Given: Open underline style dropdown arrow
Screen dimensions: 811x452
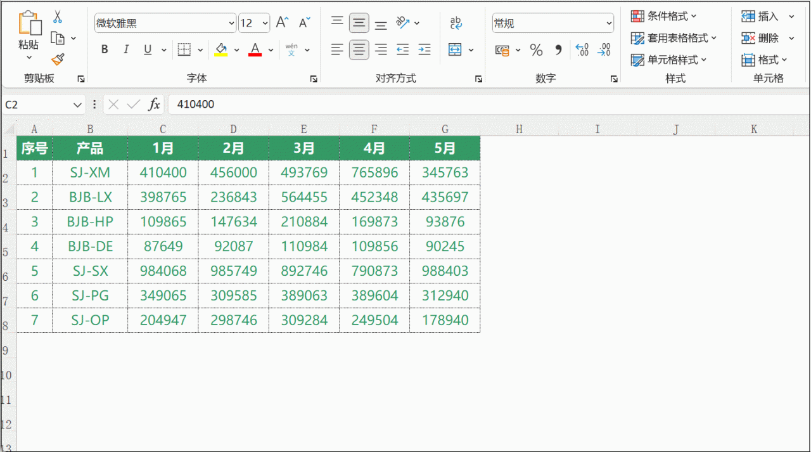Looking at the screenshot, I should [163, 49].
